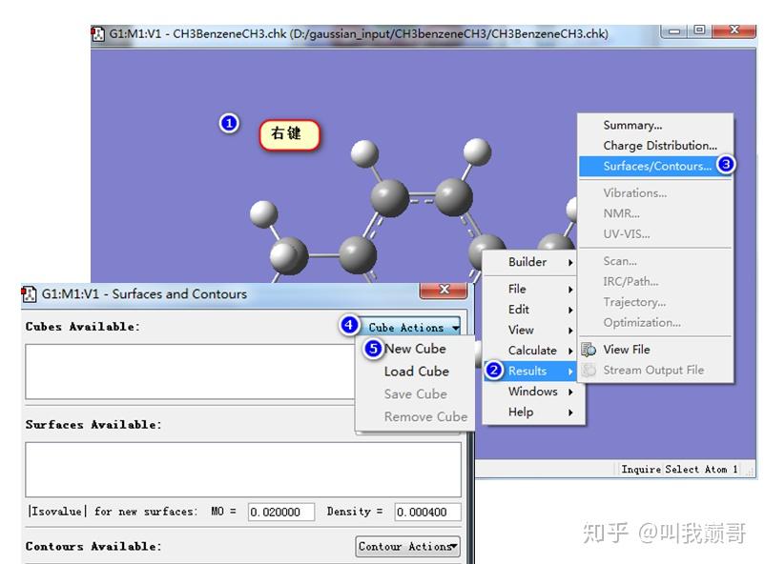Open the Help entry in the context menu

tap(519, 412)
